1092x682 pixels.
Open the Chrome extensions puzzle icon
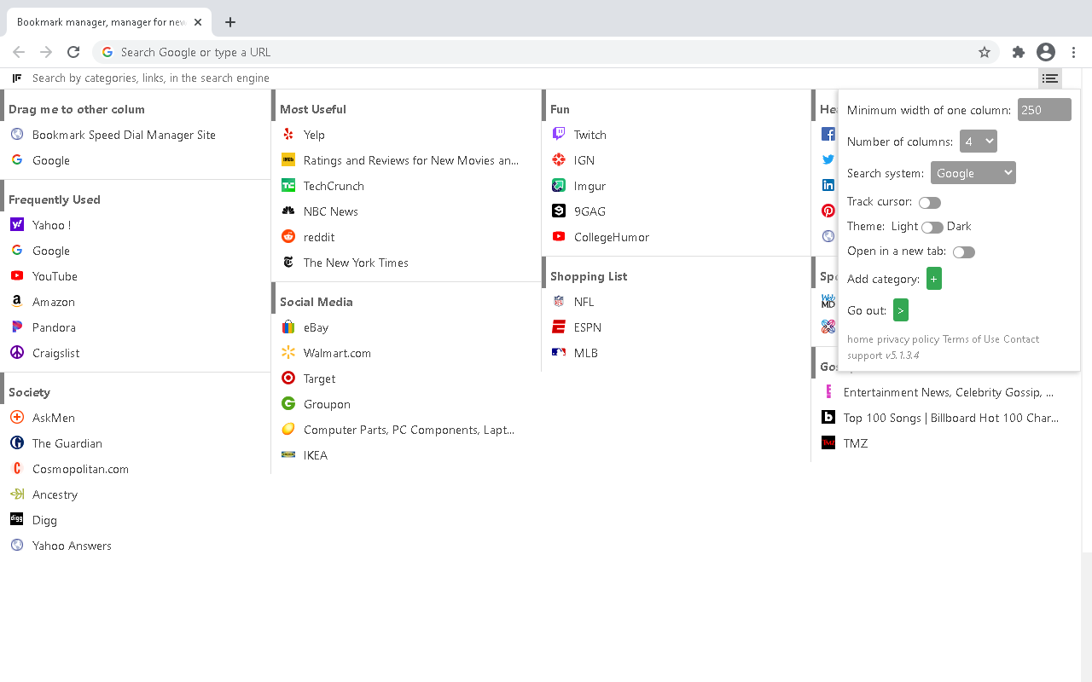tap(1018, 52)
